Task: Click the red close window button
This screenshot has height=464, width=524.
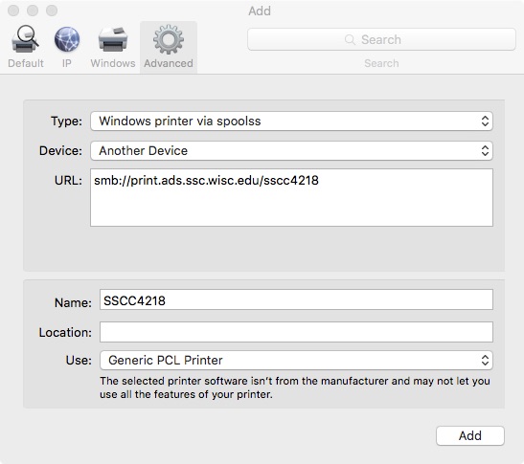Action: (x=13, y=11)
